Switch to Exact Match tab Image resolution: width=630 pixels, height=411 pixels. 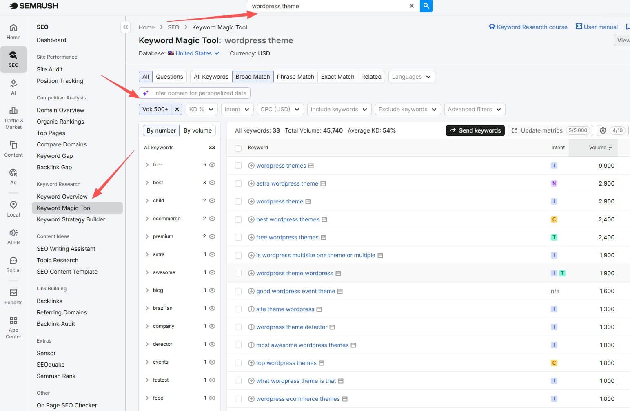tap(337, 77)
